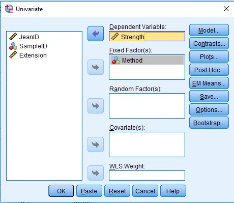Open the Post Hoc... settings
The width and height of the screenshot is (234, 203).
tap(209, 70)
